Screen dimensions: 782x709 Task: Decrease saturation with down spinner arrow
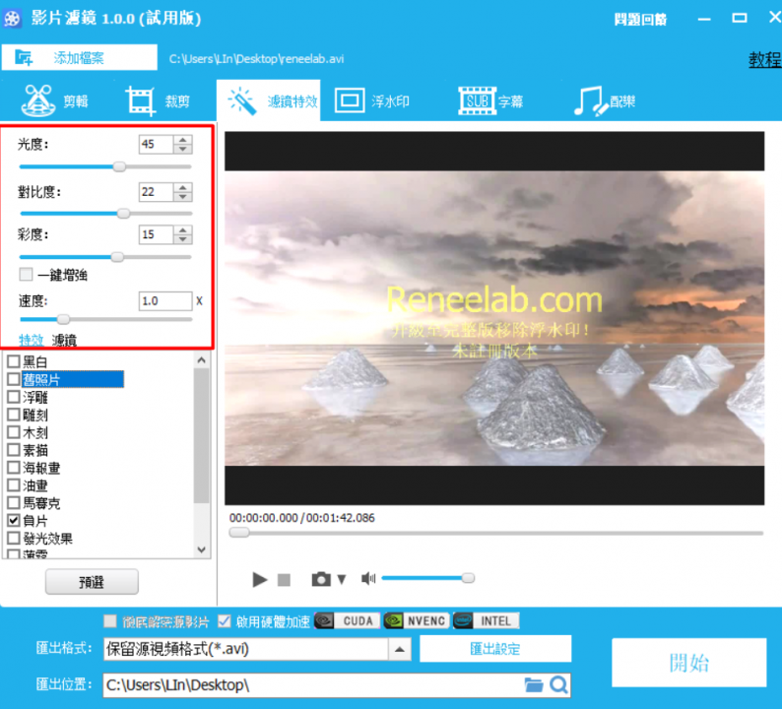(183, 239)
